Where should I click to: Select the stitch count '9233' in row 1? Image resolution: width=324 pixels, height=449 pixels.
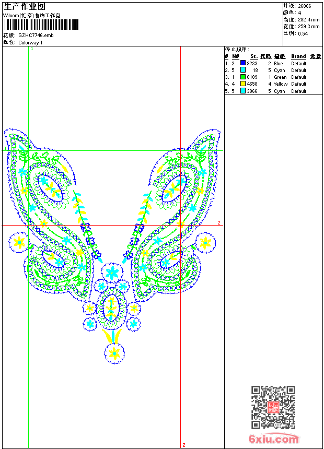[252, 64]
